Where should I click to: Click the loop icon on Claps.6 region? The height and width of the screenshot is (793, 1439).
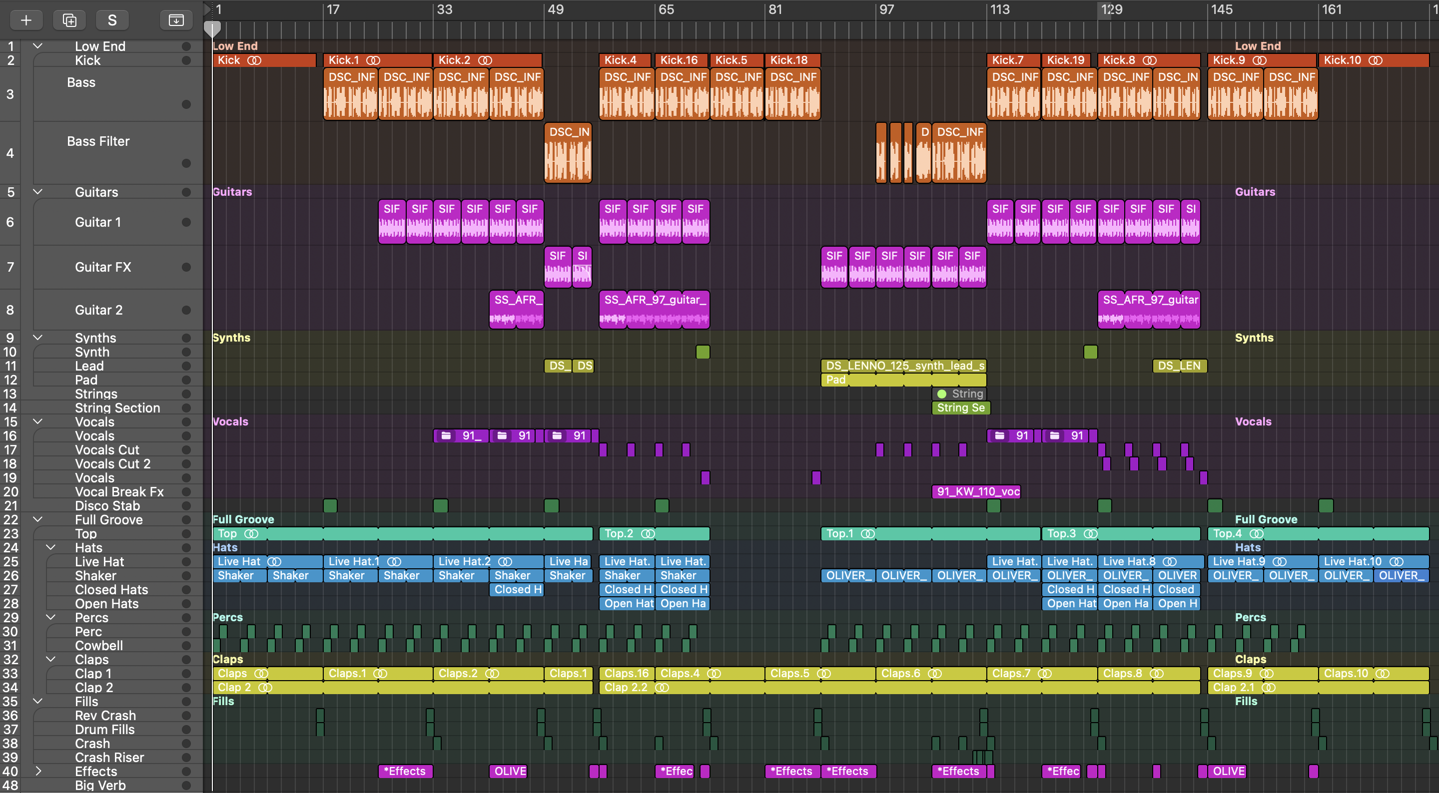tap(935, 674)
